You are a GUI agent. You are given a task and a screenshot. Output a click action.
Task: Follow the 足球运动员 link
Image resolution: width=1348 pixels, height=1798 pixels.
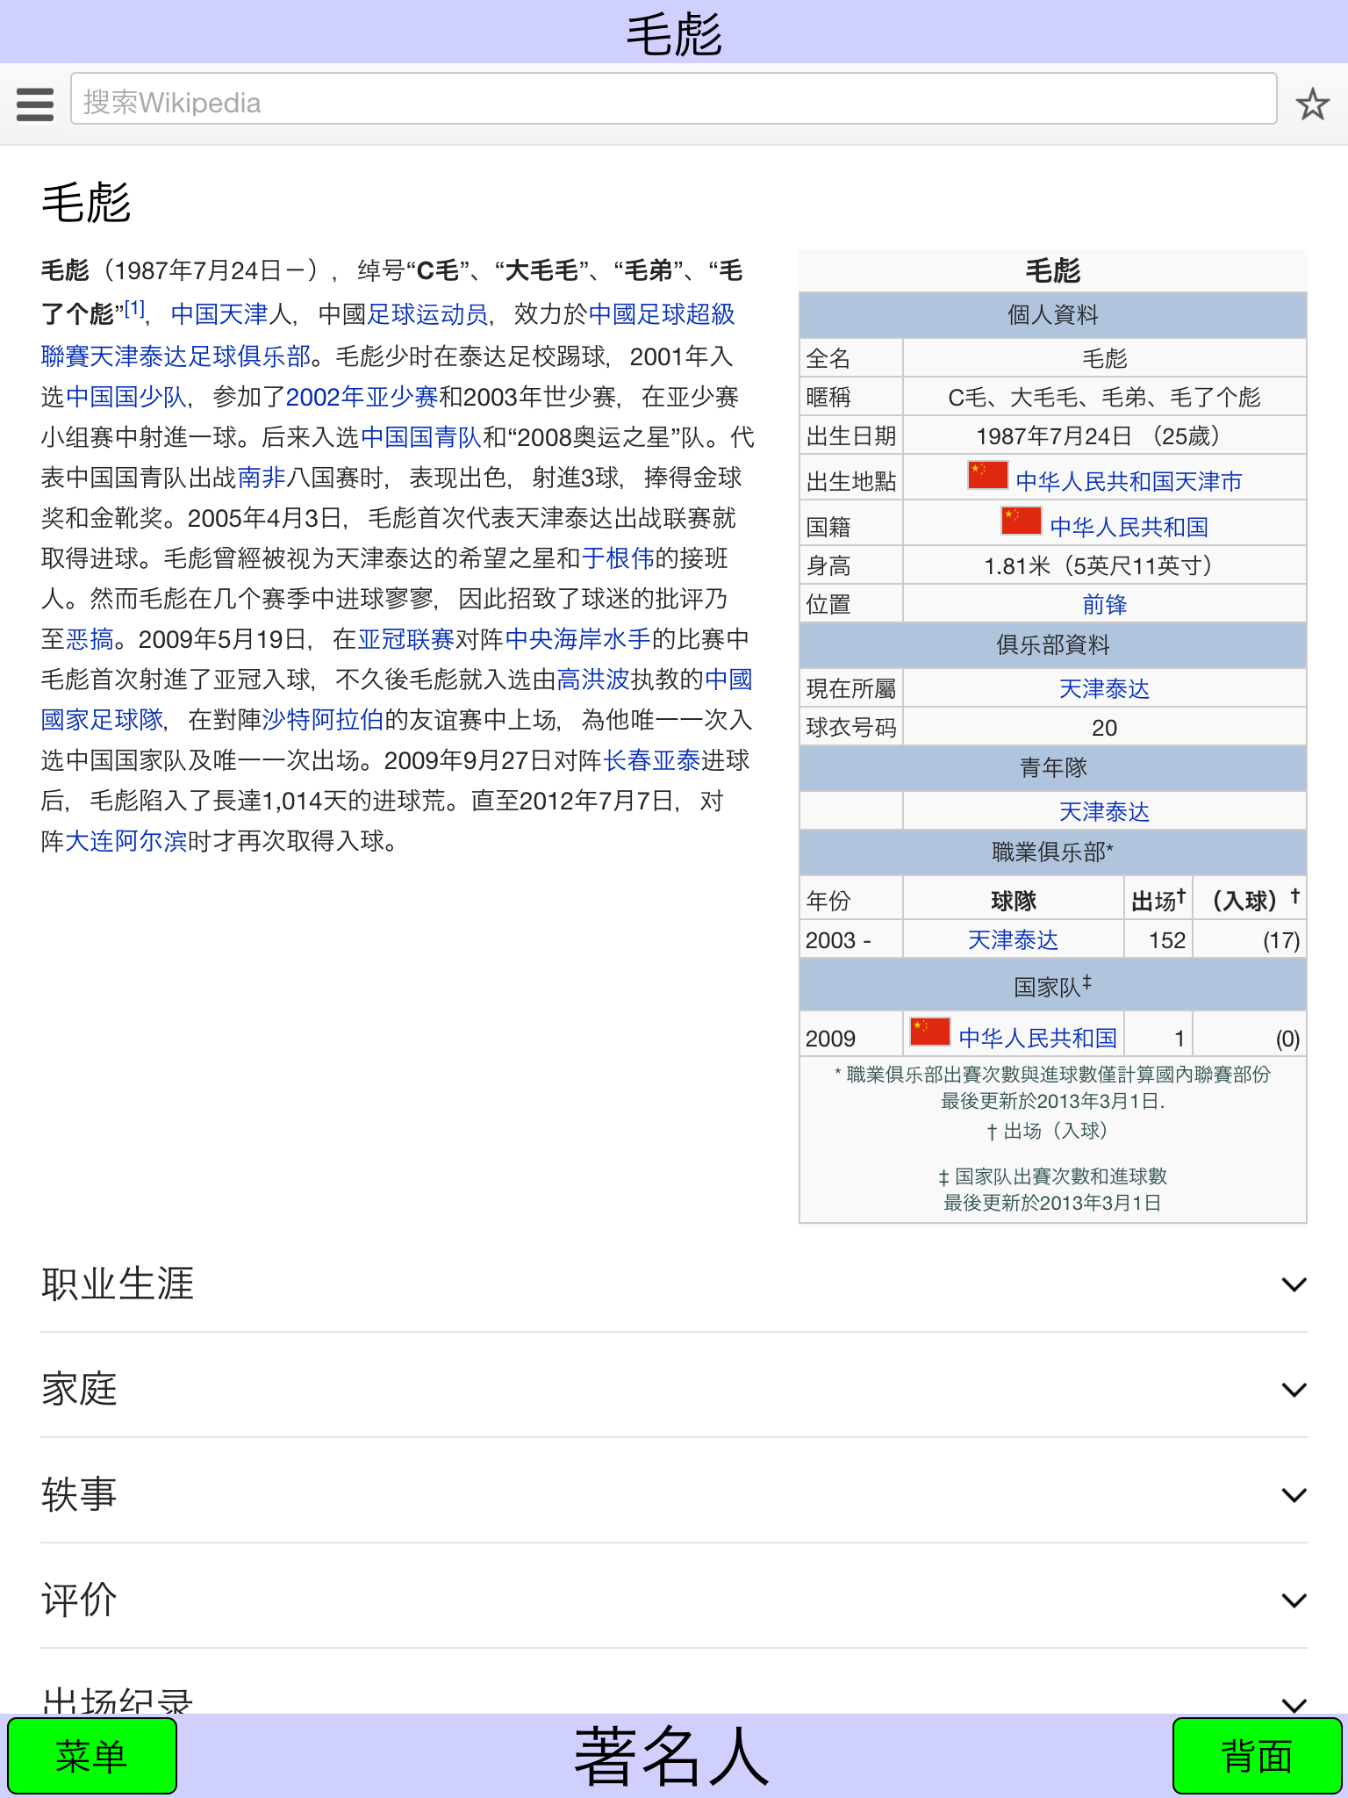(x=427, y=314)
